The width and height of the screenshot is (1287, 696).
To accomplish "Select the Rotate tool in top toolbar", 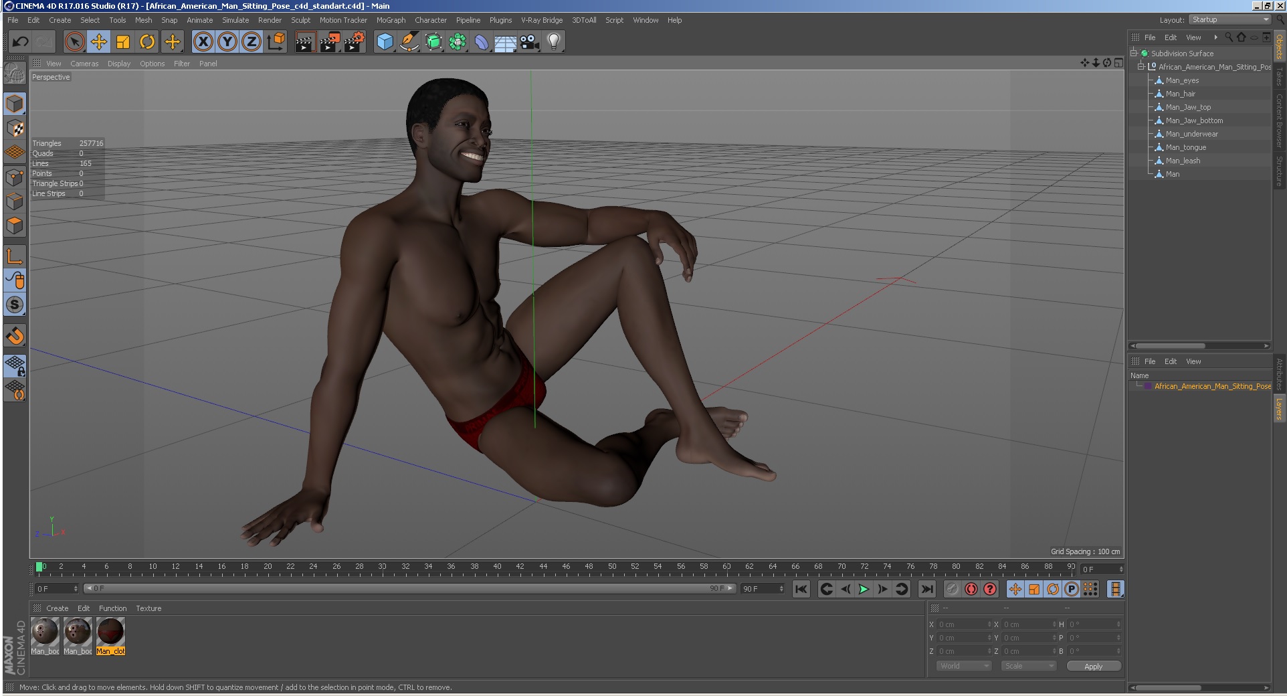I will [147, 42].
